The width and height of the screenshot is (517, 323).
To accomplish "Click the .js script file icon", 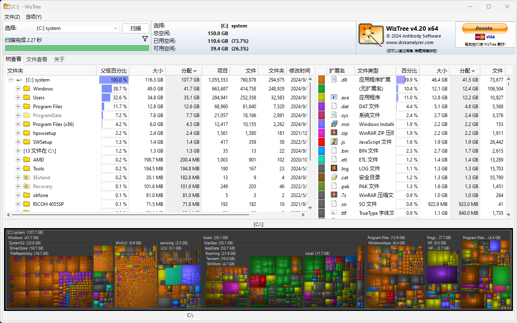I will pyautogui.click(x=334, y=142).
